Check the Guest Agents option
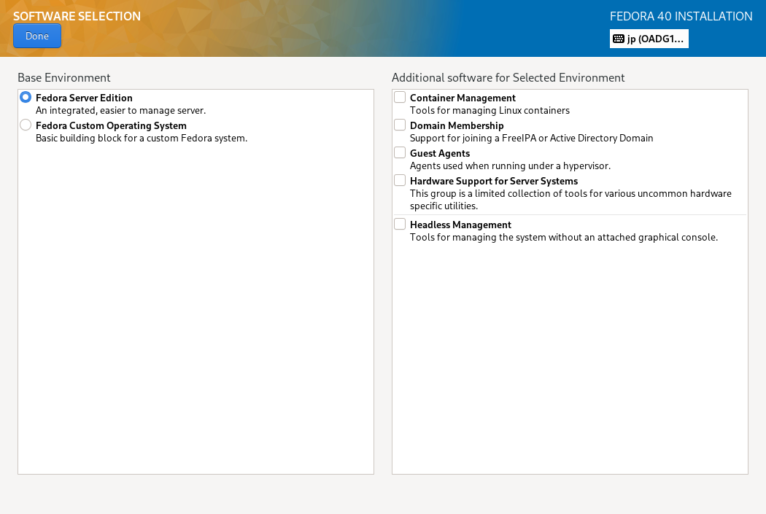 [400, 153]
